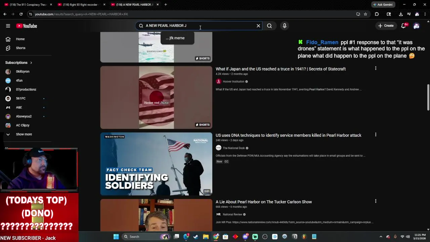Click into the YouTube search input field

click(198, 26)
